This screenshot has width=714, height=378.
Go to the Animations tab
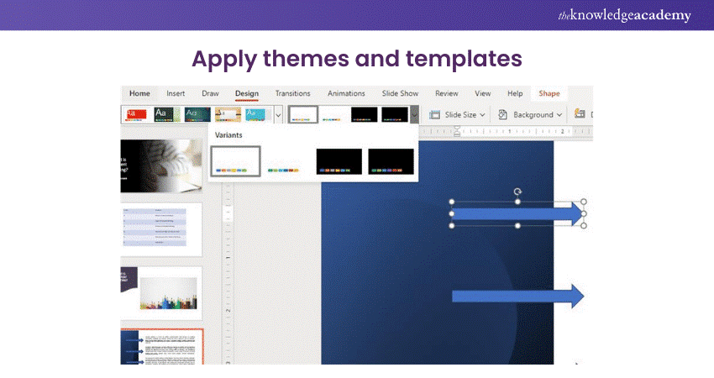346,93
